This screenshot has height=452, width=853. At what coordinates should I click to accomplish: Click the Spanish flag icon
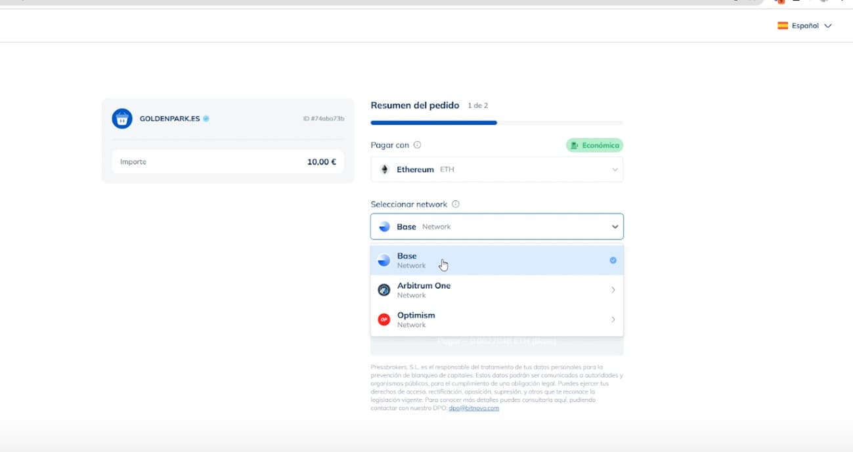[783, 26]
